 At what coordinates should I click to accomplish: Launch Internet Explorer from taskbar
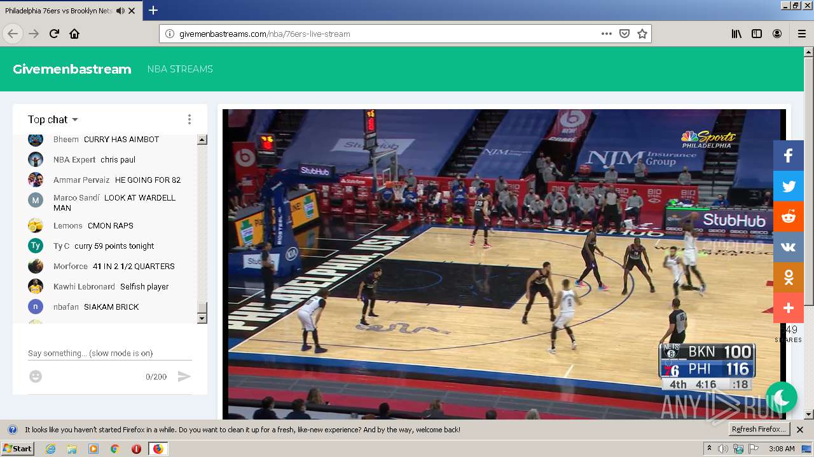click(50, 449)
